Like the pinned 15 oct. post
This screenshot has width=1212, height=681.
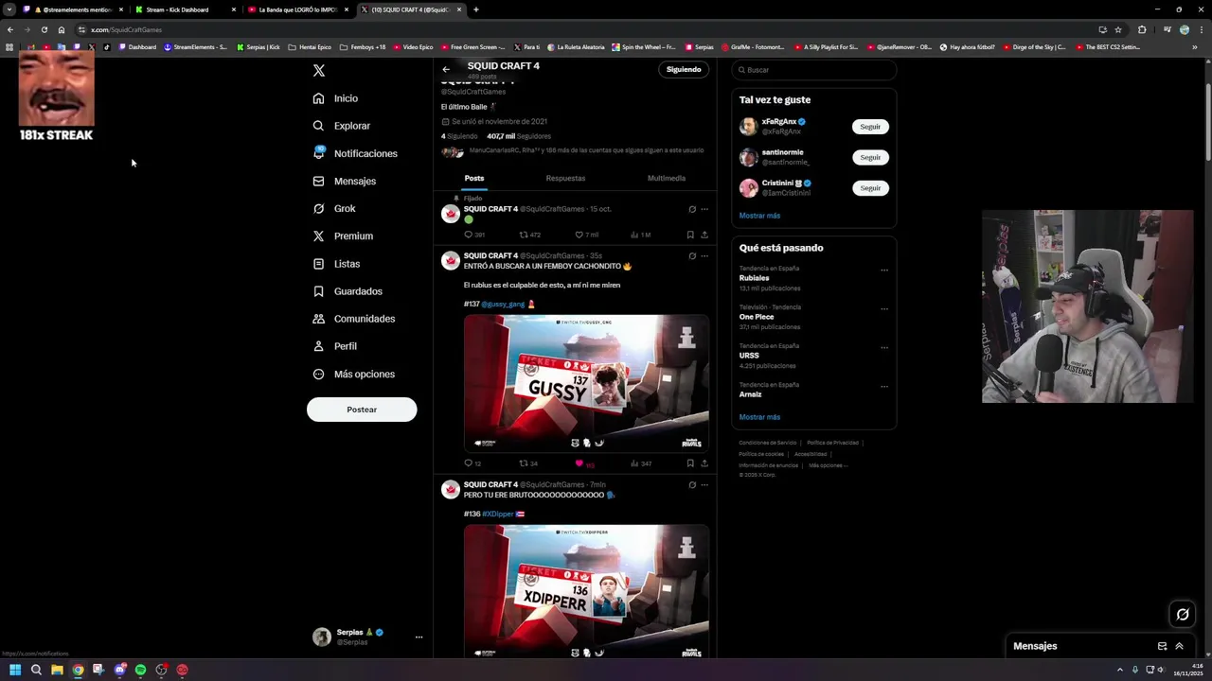[579, 235]
